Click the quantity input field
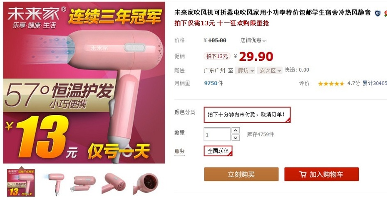 pyautogui.click(x=217, y=134)
